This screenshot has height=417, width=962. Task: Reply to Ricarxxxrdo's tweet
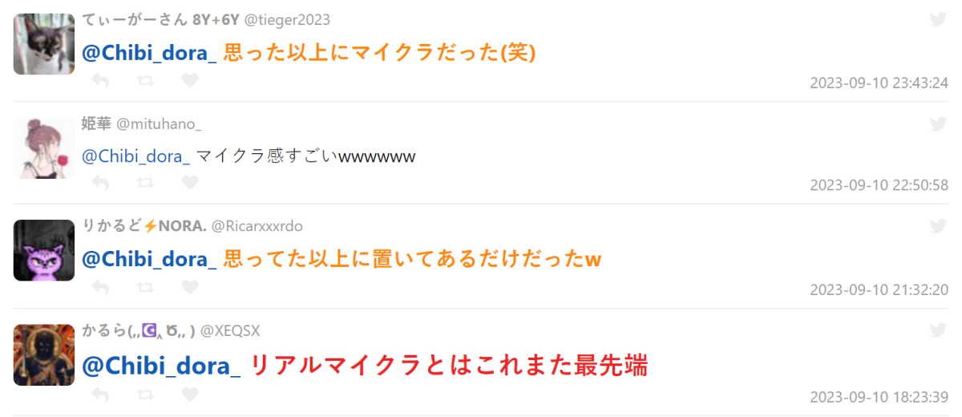click(100, 287)
